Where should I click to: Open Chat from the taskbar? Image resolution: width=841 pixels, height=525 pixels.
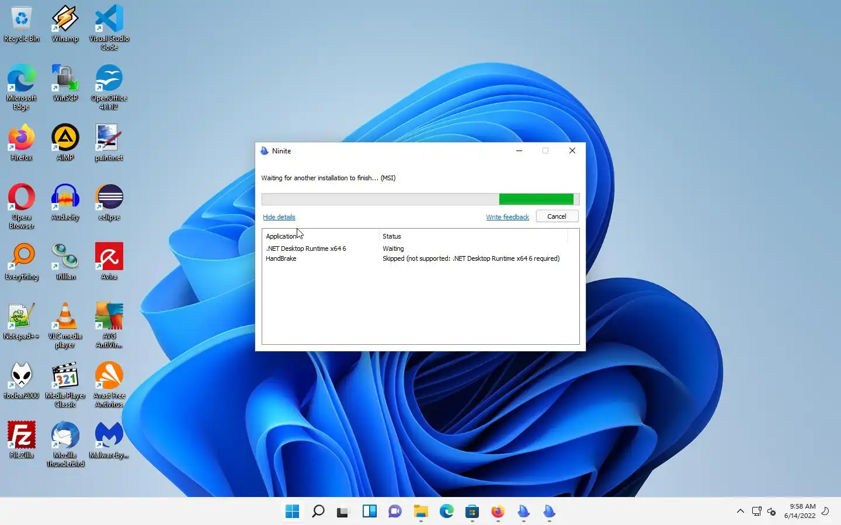[x=395, y=512]
